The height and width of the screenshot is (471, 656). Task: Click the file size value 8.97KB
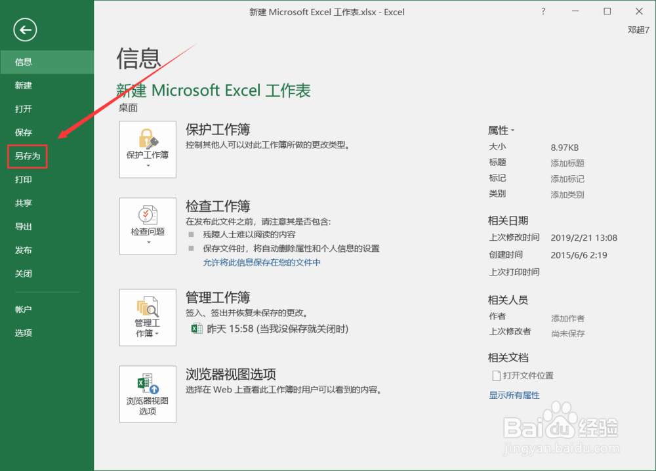point(564,148)
